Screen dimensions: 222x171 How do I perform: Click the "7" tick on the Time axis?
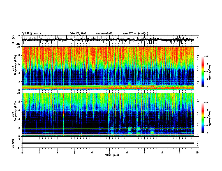145,153
